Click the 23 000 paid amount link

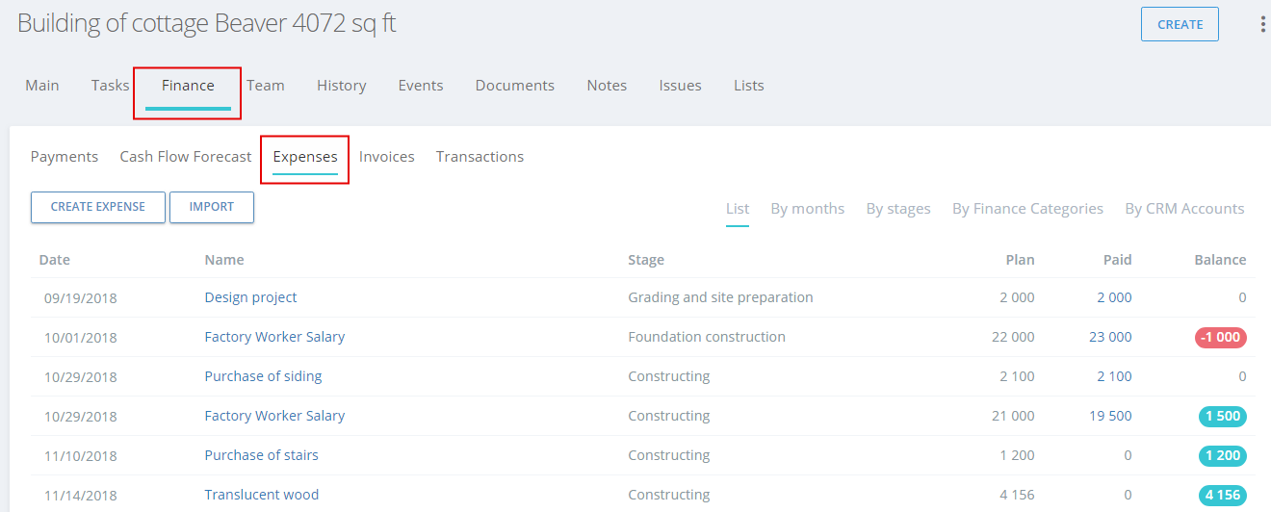point(1110,337)
